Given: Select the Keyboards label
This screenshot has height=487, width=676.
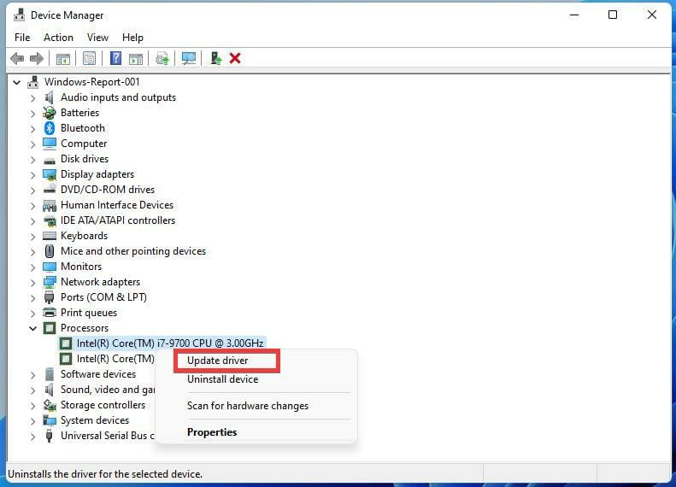Looking at the screenshot, I should coord(84,236).
